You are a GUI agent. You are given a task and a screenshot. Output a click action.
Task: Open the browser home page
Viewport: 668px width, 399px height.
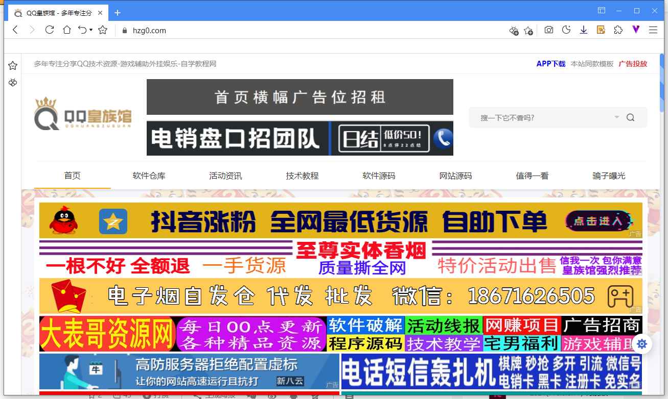(x=66, y=30)
